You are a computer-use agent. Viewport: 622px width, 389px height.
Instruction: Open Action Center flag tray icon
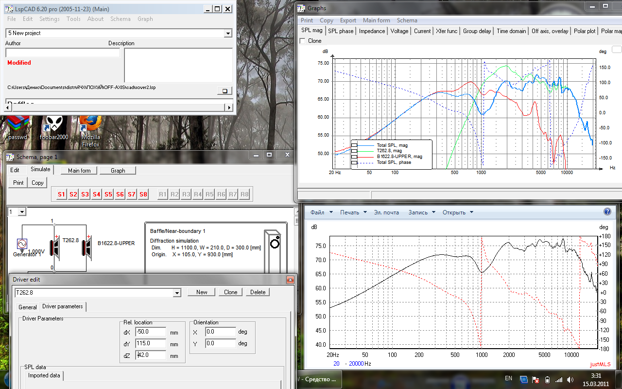(536, 379)
